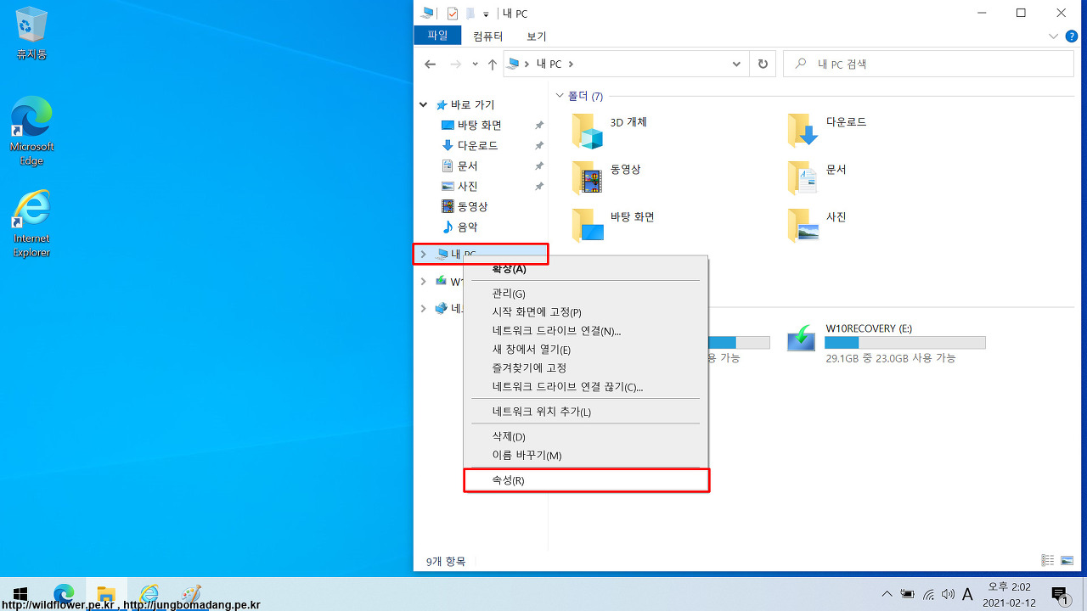
Task: Collapse the 바로 가기 quick access tree
Action: [424, 105]
